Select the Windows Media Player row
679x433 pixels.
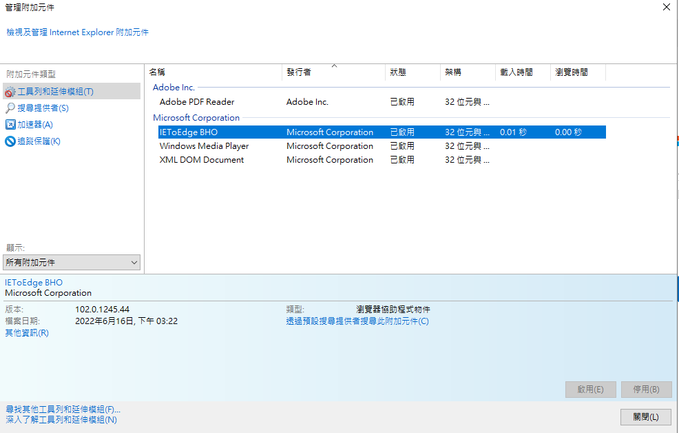pos(382,146)
